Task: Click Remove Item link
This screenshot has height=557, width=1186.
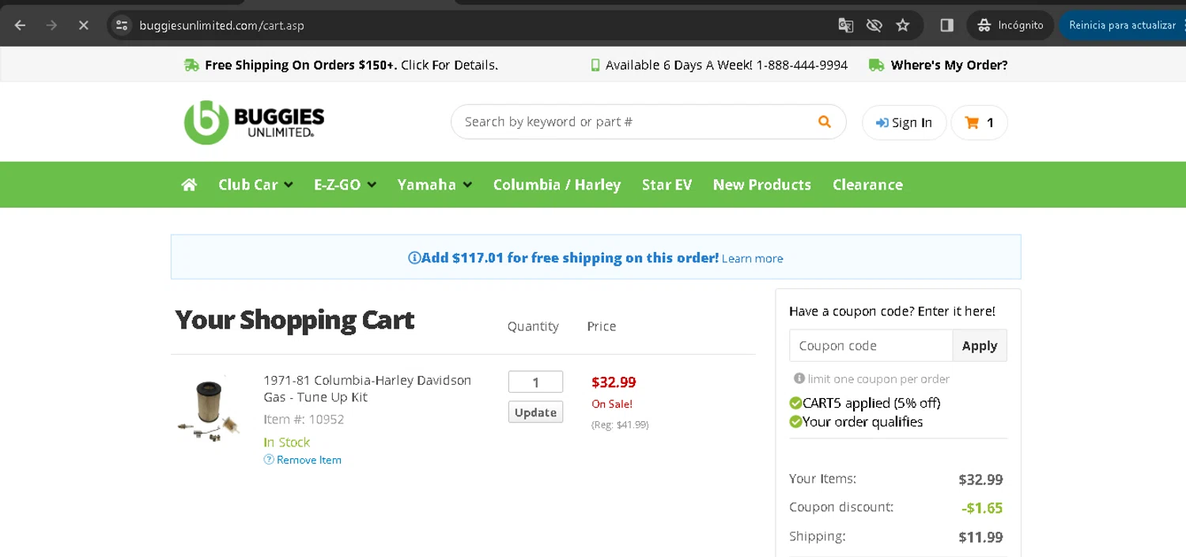Action: pyautogui.click(x=308, y=460)
